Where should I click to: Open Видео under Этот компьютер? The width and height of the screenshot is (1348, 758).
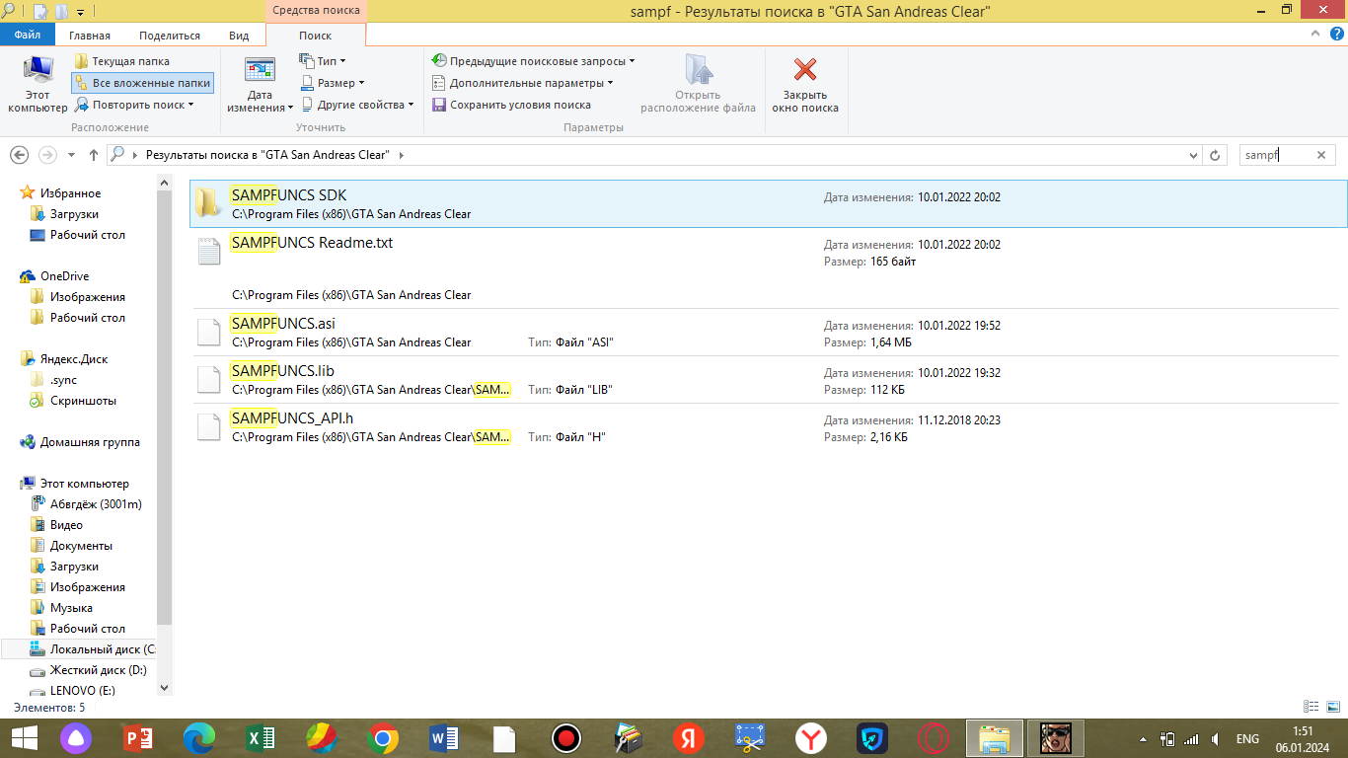[x=66, y=525]
